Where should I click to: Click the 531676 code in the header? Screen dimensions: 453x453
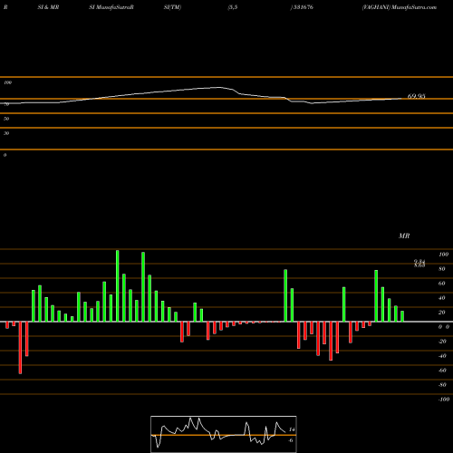point(303,7)
